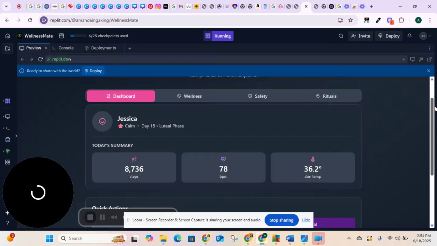The height and width of the screenshot is (246, 437).
Task: Open browser tab search dropdown arrow
Action: coord(6,6)
